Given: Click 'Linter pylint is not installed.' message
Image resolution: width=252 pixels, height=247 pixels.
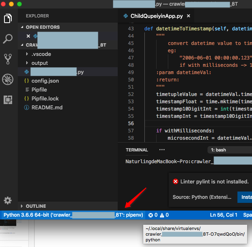Looking at the screenshot, I should (214, 182).
